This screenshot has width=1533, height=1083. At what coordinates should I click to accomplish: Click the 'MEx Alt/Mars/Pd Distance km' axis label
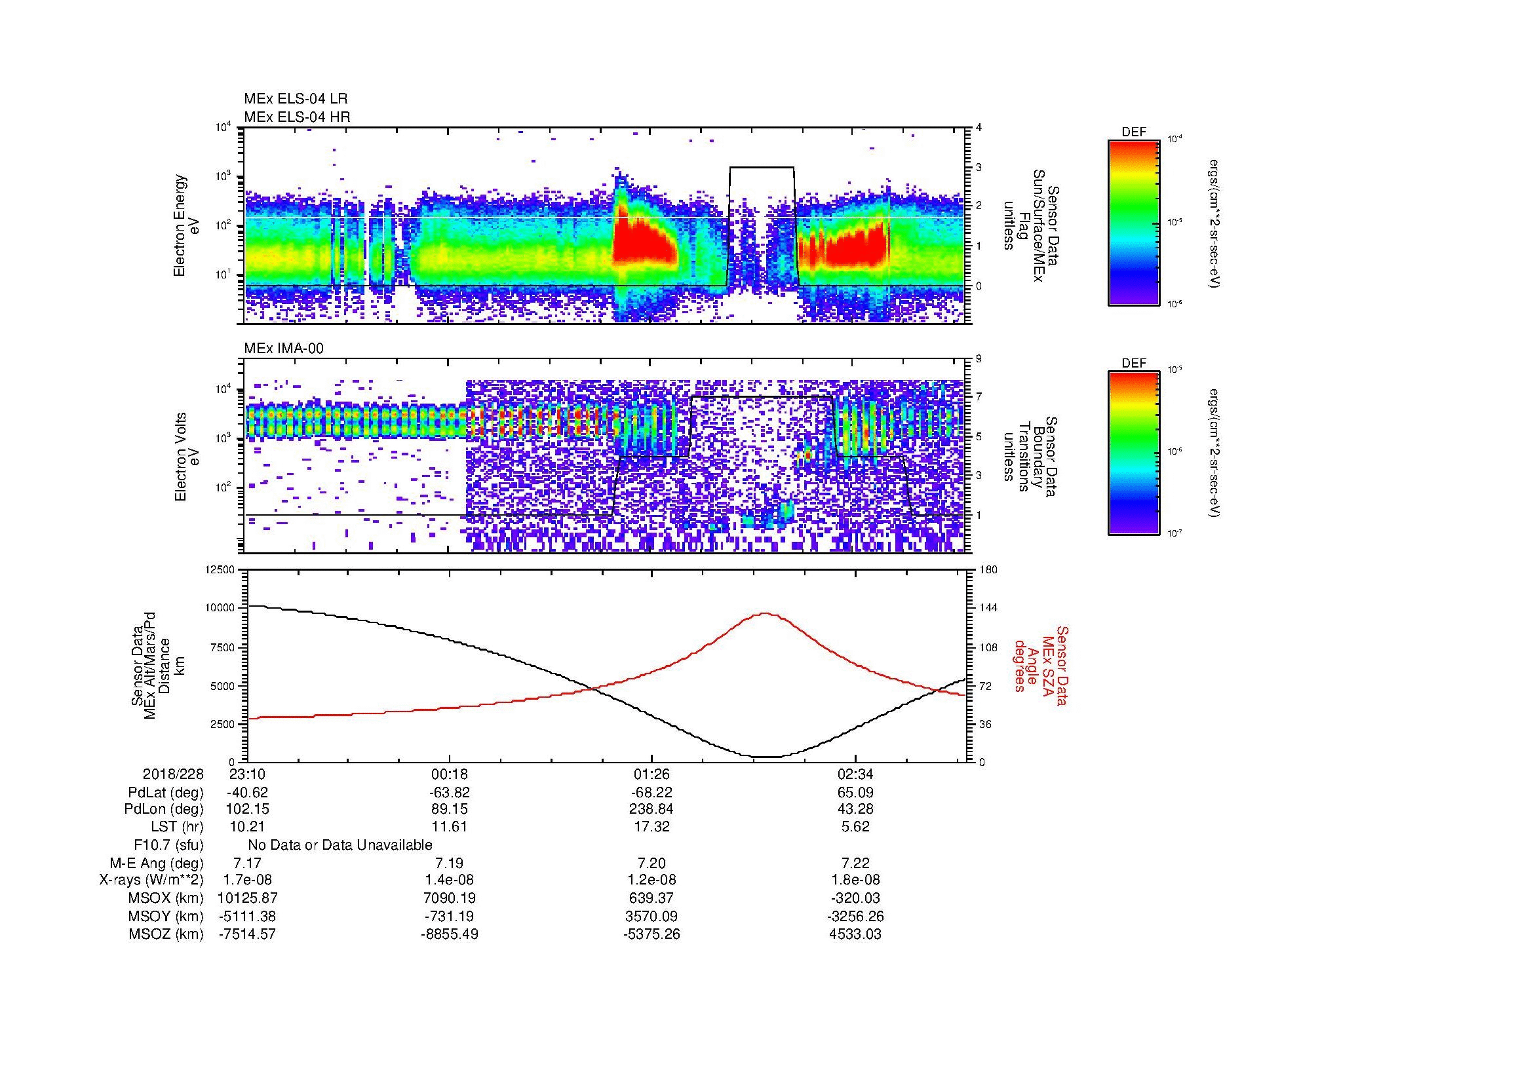pos(157,664)
